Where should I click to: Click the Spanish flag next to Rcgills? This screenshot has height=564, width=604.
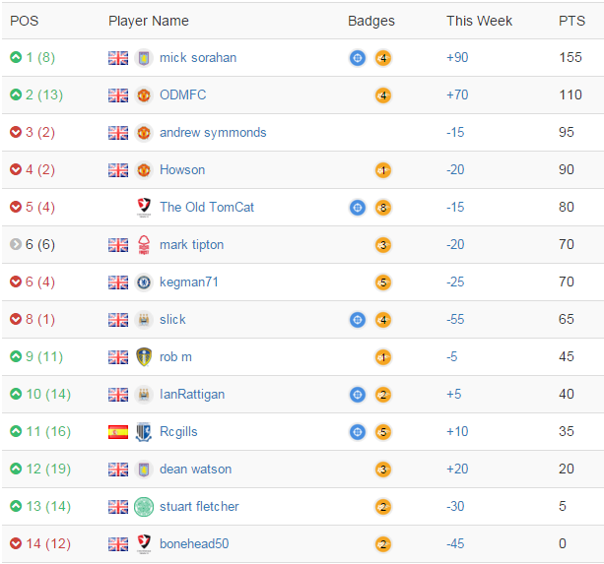pyautogui.click(x=118, y=432)
